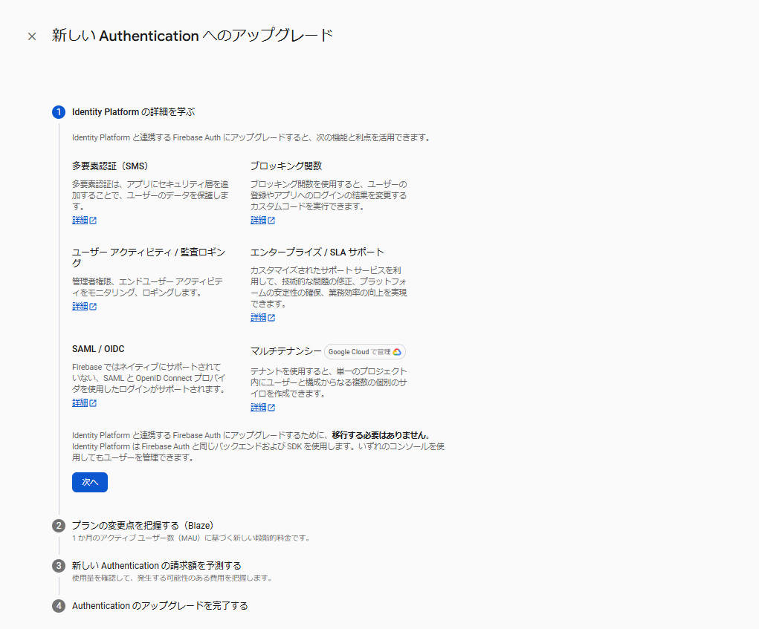Click the ユーザー アクティビティ / 監査ロギング heading
The image size is (759, 629).
click(149, 258)
